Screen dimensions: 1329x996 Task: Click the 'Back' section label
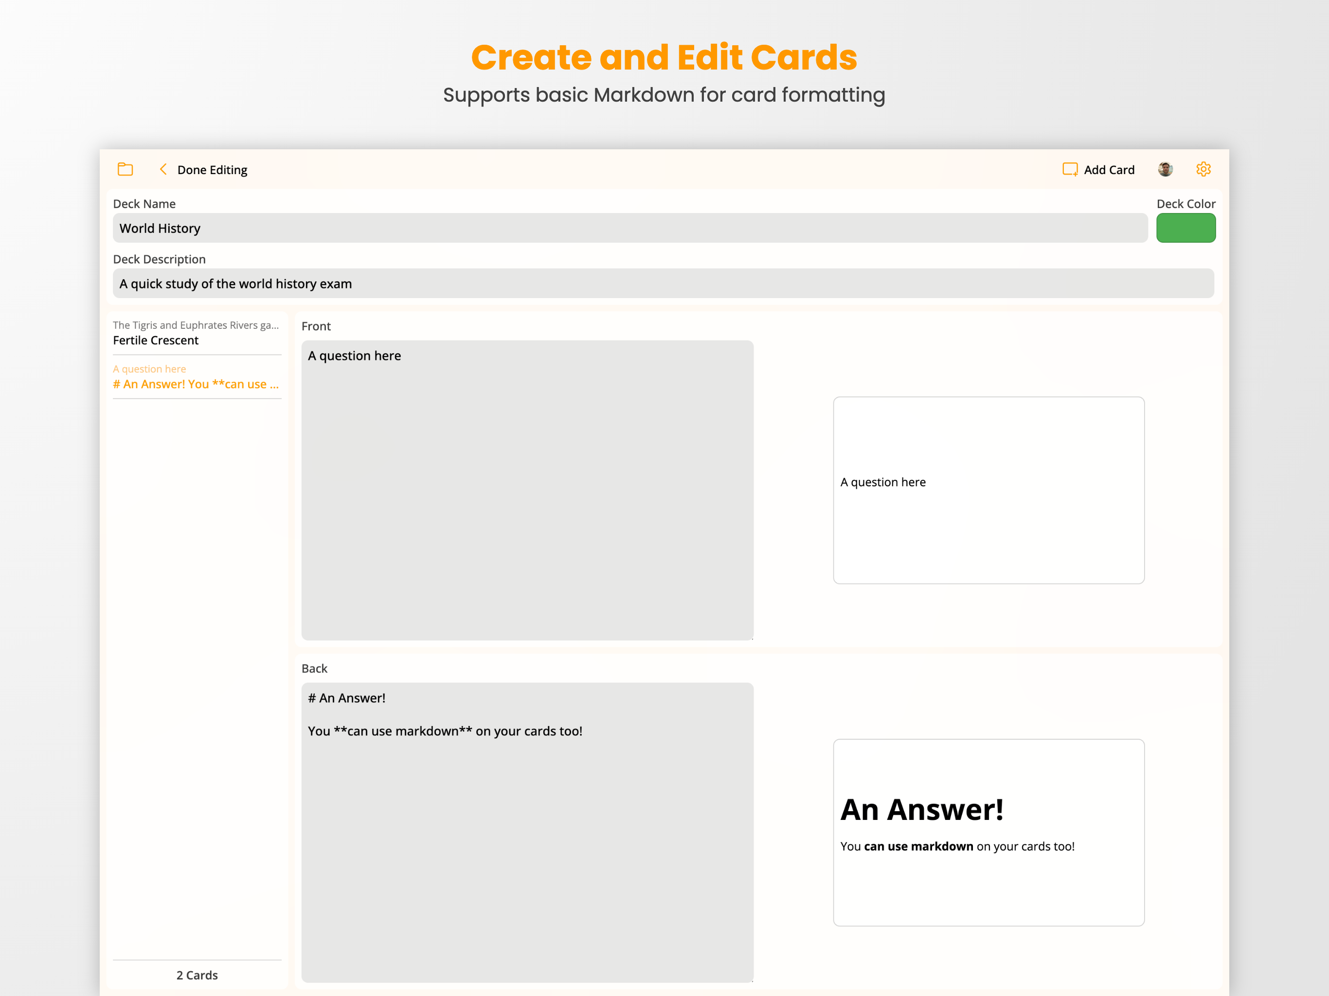[314, 669]
